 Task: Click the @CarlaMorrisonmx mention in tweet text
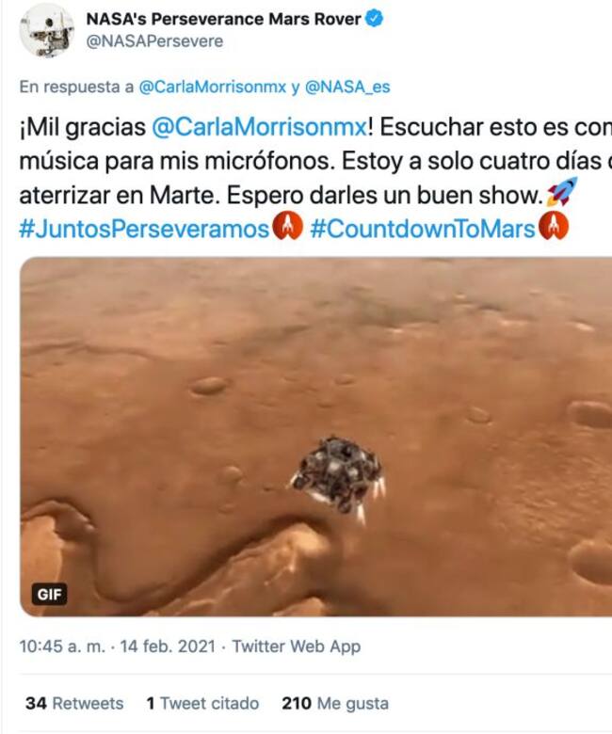pyautogui.click(x=260, y=127)
